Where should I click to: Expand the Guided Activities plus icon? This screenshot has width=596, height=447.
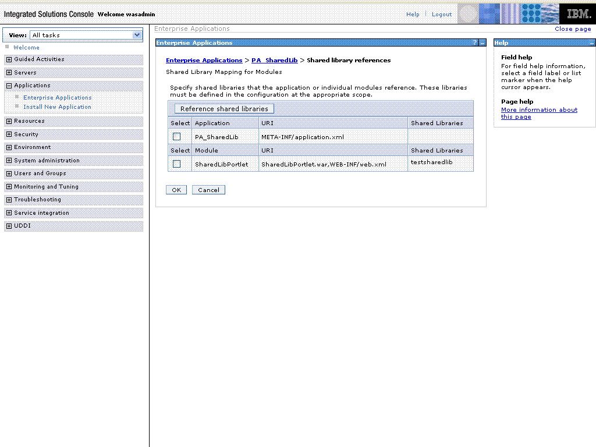point(9,59)
